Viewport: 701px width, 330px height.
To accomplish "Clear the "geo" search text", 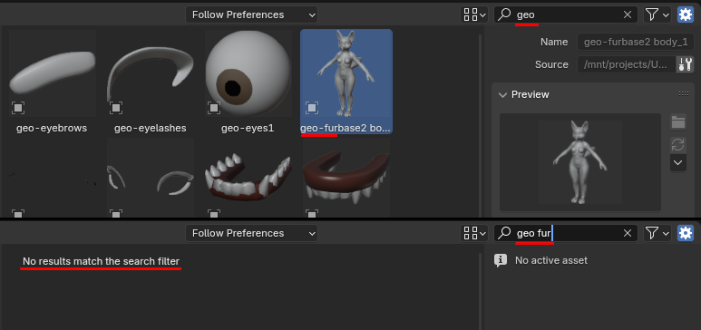I will tap(628, 15).
